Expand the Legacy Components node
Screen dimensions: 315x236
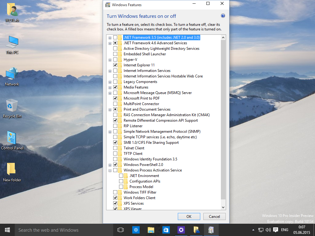110,82
